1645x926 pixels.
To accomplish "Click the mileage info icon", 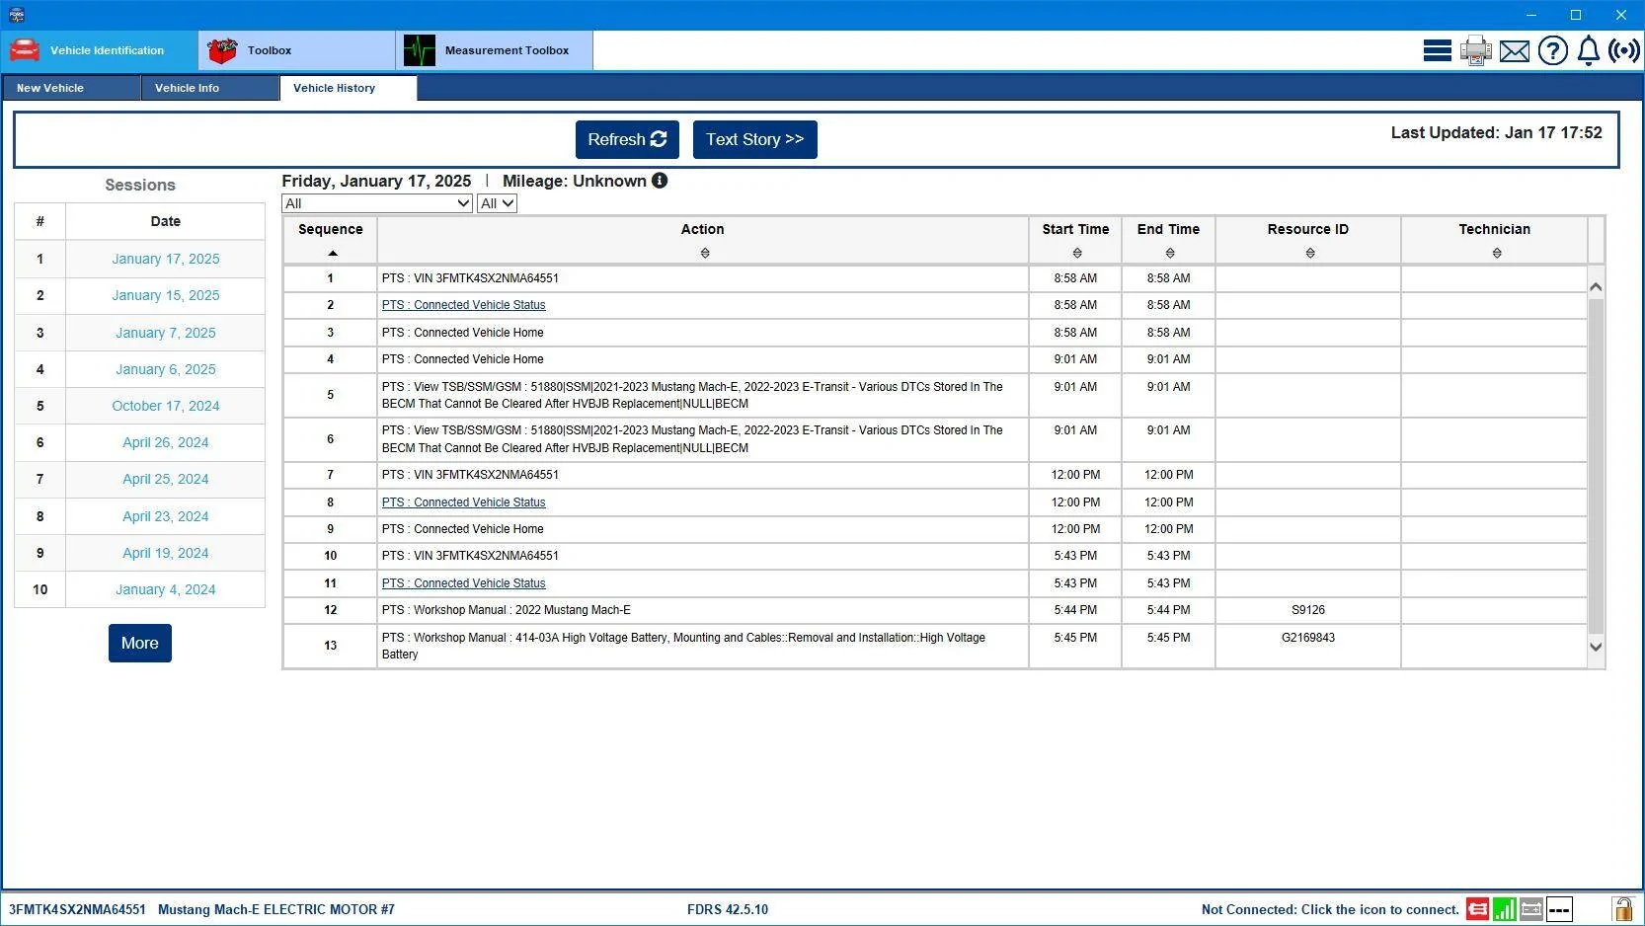I will point(660,181).
